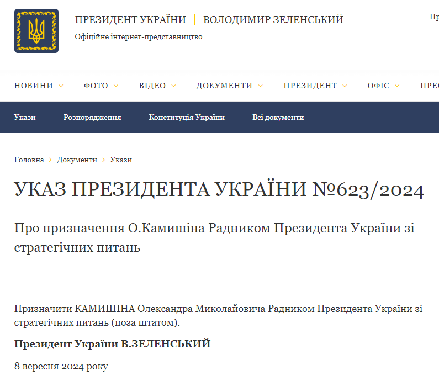Go to Укази breadcrumb link
The image size is (439, 381).
[121, 160]
